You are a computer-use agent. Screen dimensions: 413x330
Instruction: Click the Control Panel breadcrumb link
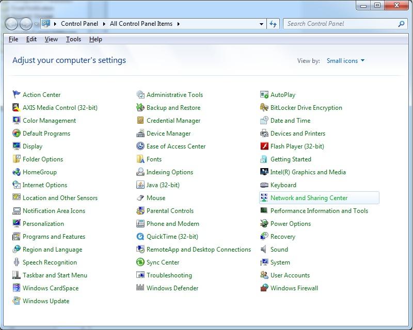[81, 23]
